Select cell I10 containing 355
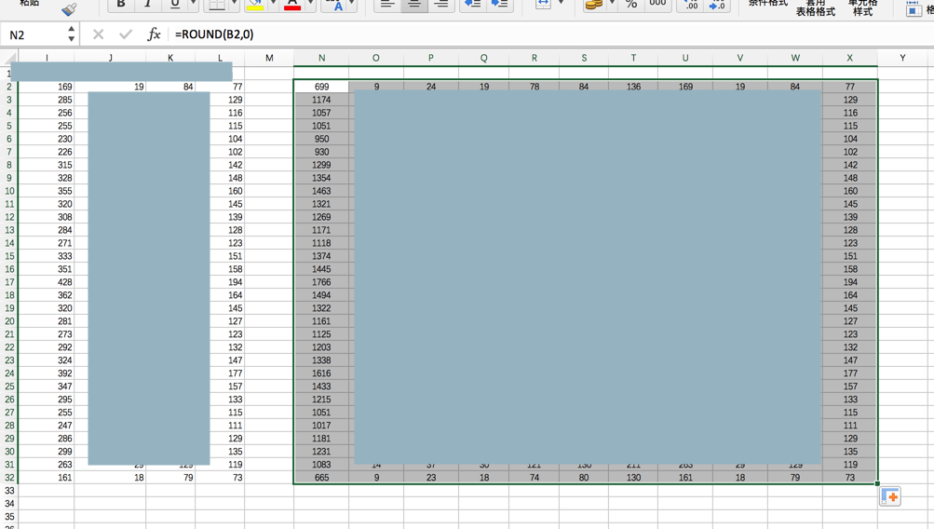The width and height of the screenshot is (934, 529). 47,191
